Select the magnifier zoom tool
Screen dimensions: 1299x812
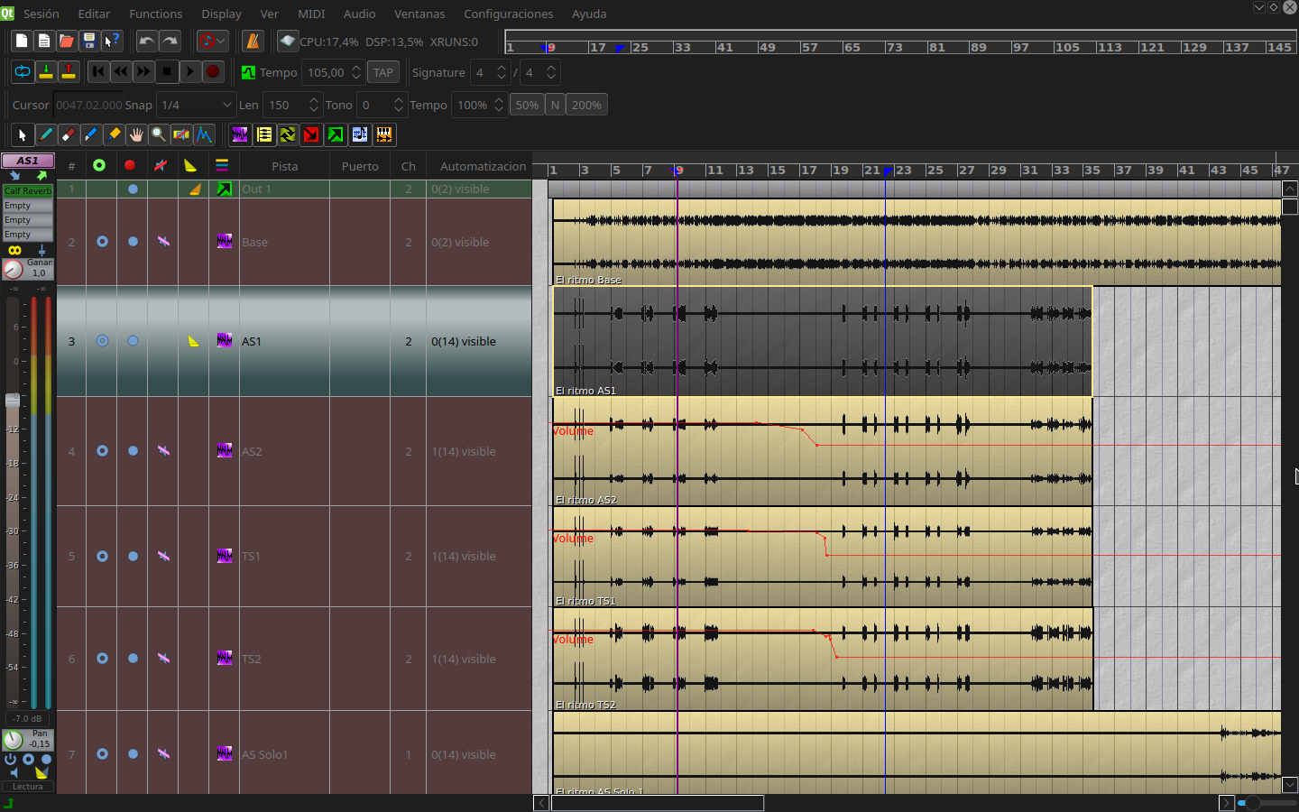[x=159, y=134]
